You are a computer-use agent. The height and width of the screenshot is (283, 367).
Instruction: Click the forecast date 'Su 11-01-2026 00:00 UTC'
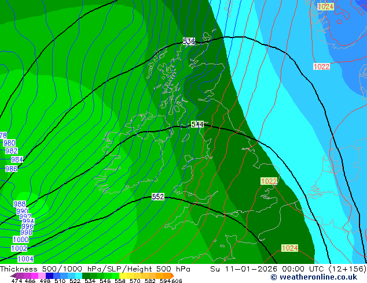click(268, 269)
